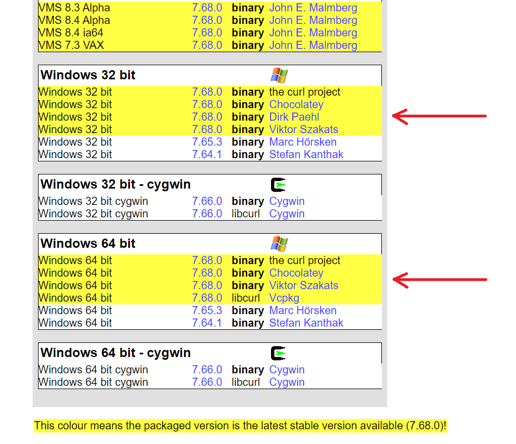Image resolution: width=516 pixels, height=444 pixels.
Task: Open John E. Malmberg link for VMS 7.3 VAX
Action: [313, 45]
